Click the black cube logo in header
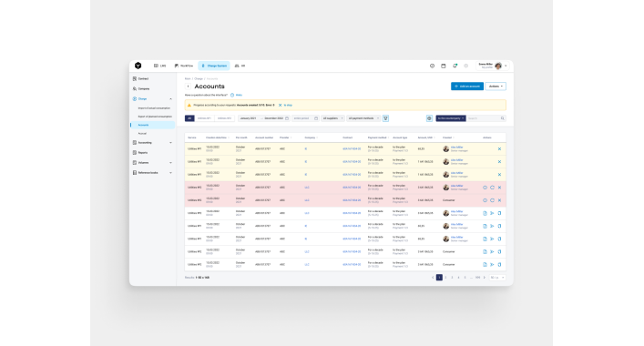 138,66
